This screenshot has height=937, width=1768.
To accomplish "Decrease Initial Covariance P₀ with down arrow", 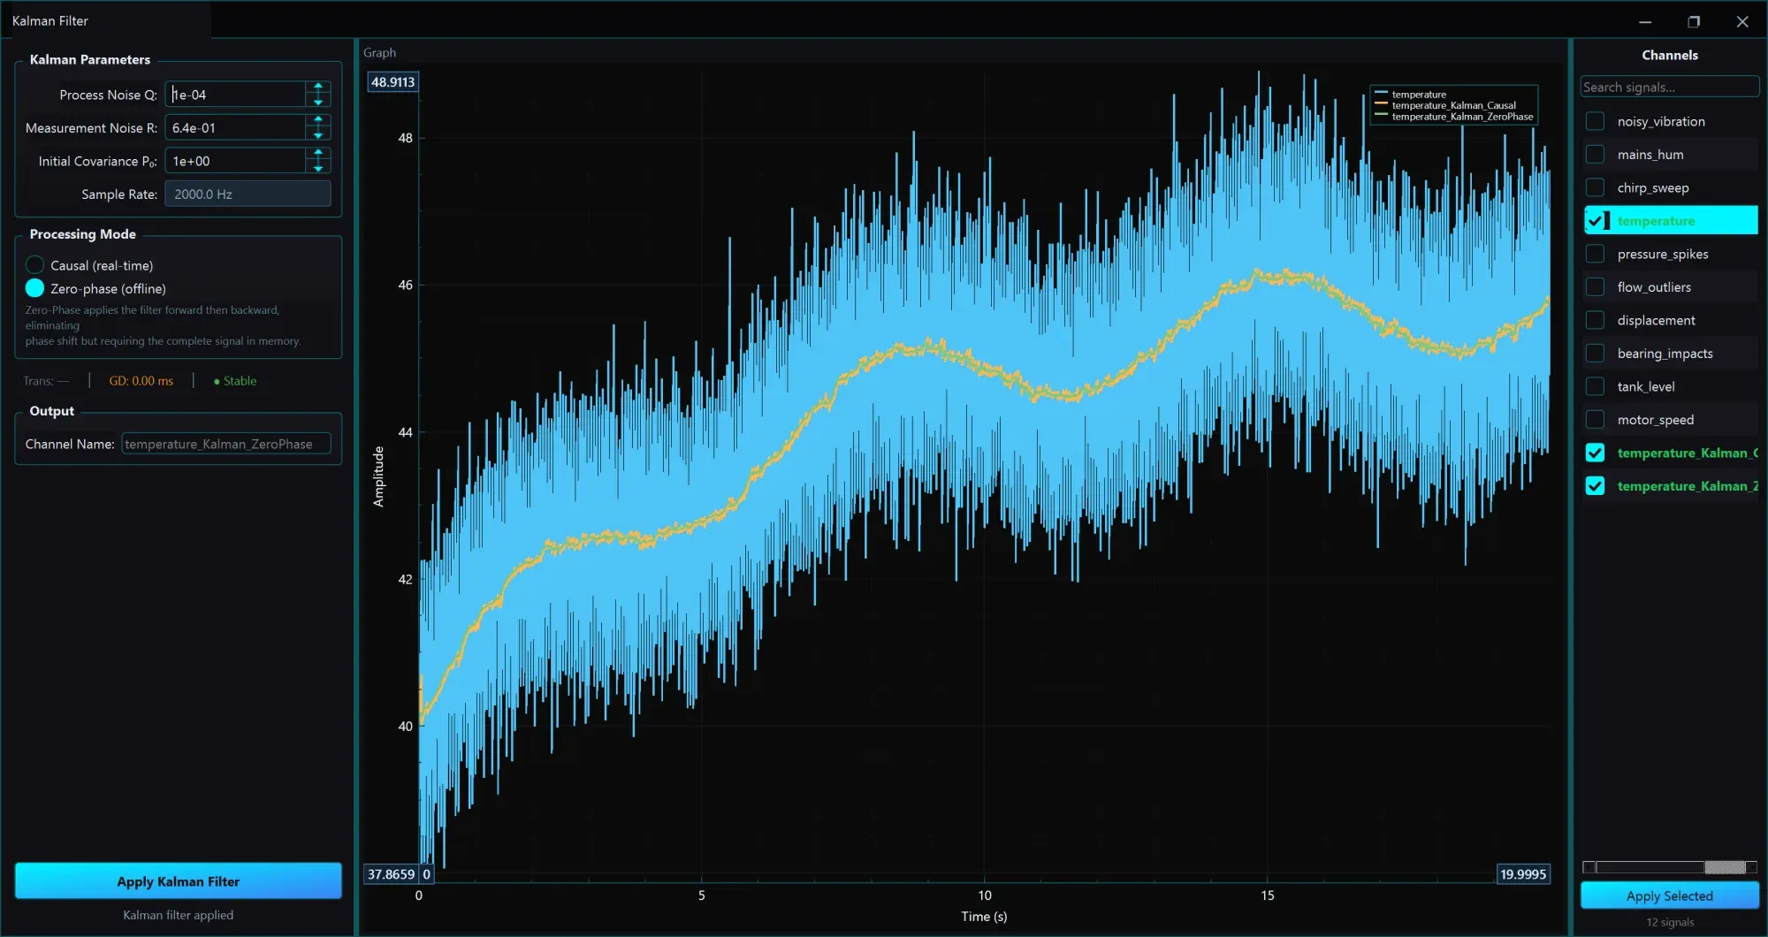I will [x=318, y=167].
